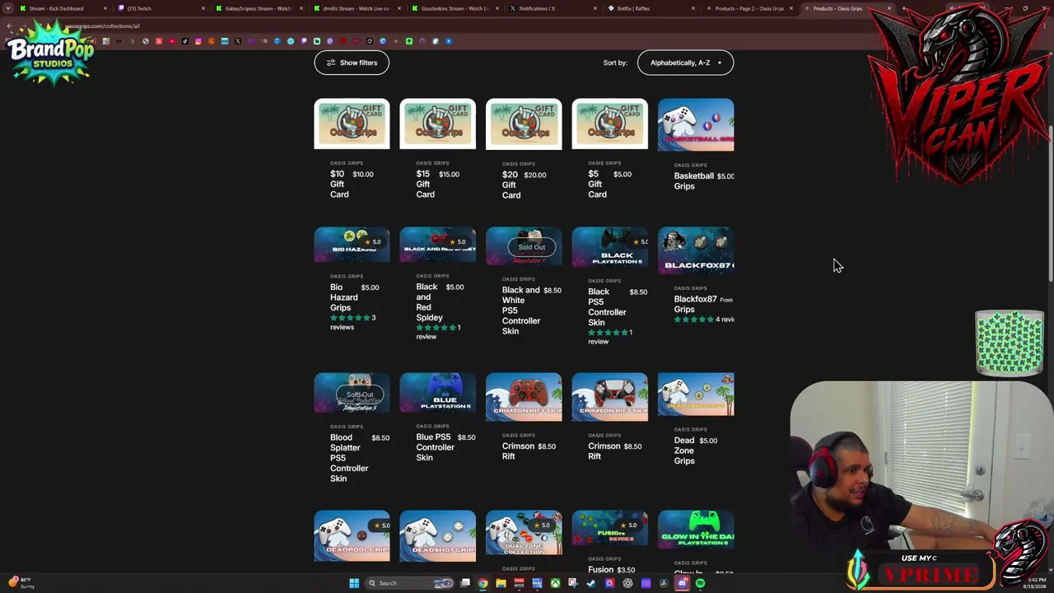
Task: Close the (31) Twitch tab
Action: (x=203, y=8)
